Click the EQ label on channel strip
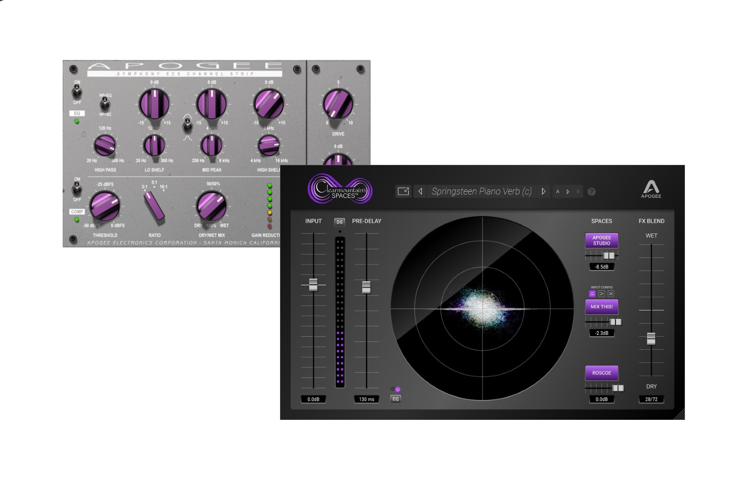743x477 pixels. (77, 113)
